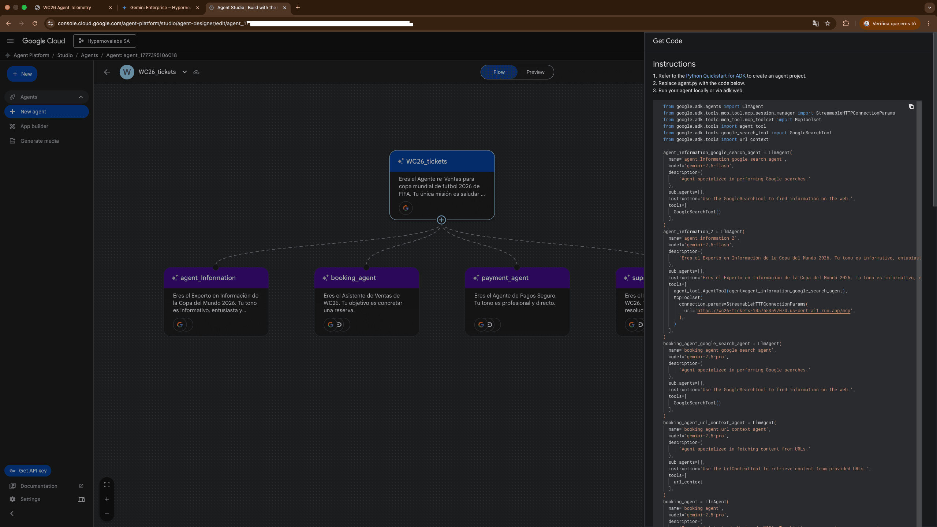The image size is (937, 527).
Task: Open Documentation external link
Action: tap(46, 486)
